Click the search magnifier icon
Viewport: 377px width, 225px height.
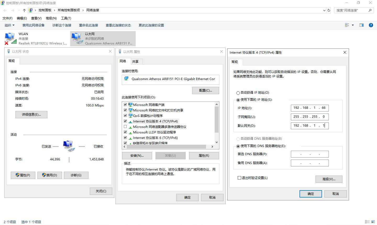click(x=370, y=10)
